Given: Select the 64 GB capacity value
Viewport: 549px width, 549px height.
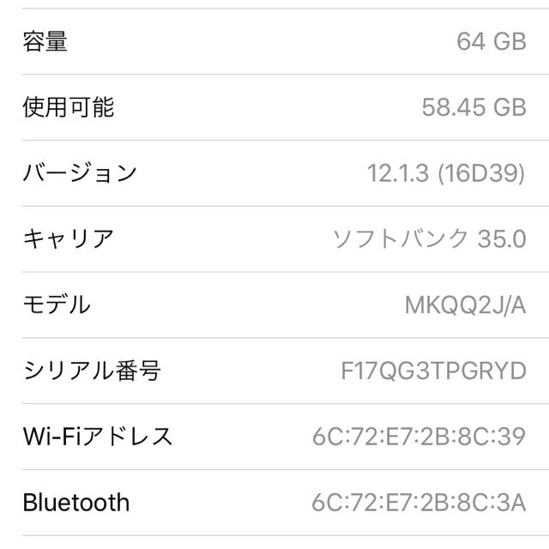Looking at the screenshot, I should [492, 42].
